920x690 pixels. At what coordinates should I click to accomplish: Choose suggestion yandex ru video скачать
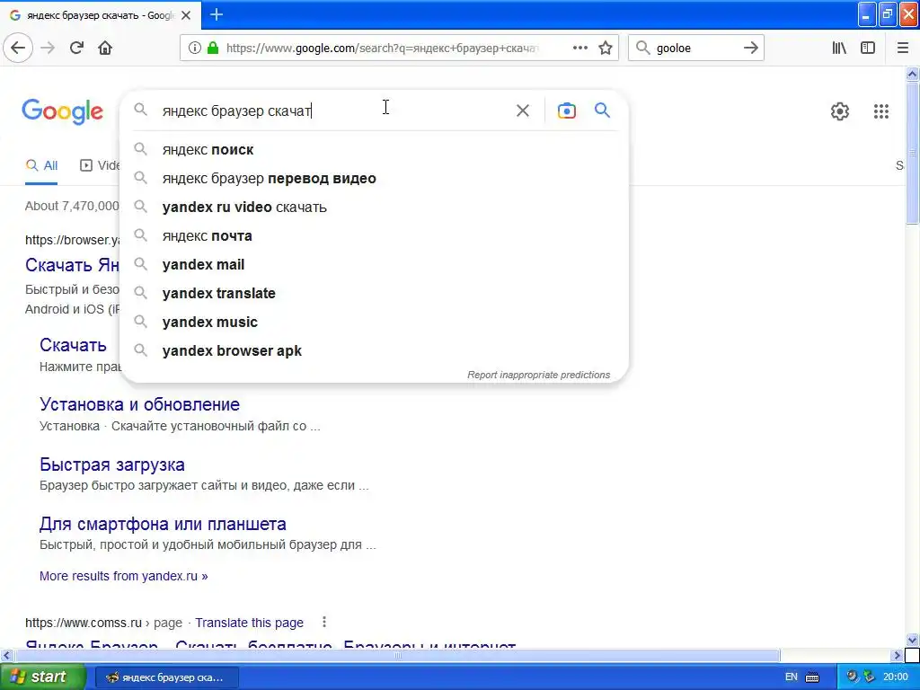[374, 208]
